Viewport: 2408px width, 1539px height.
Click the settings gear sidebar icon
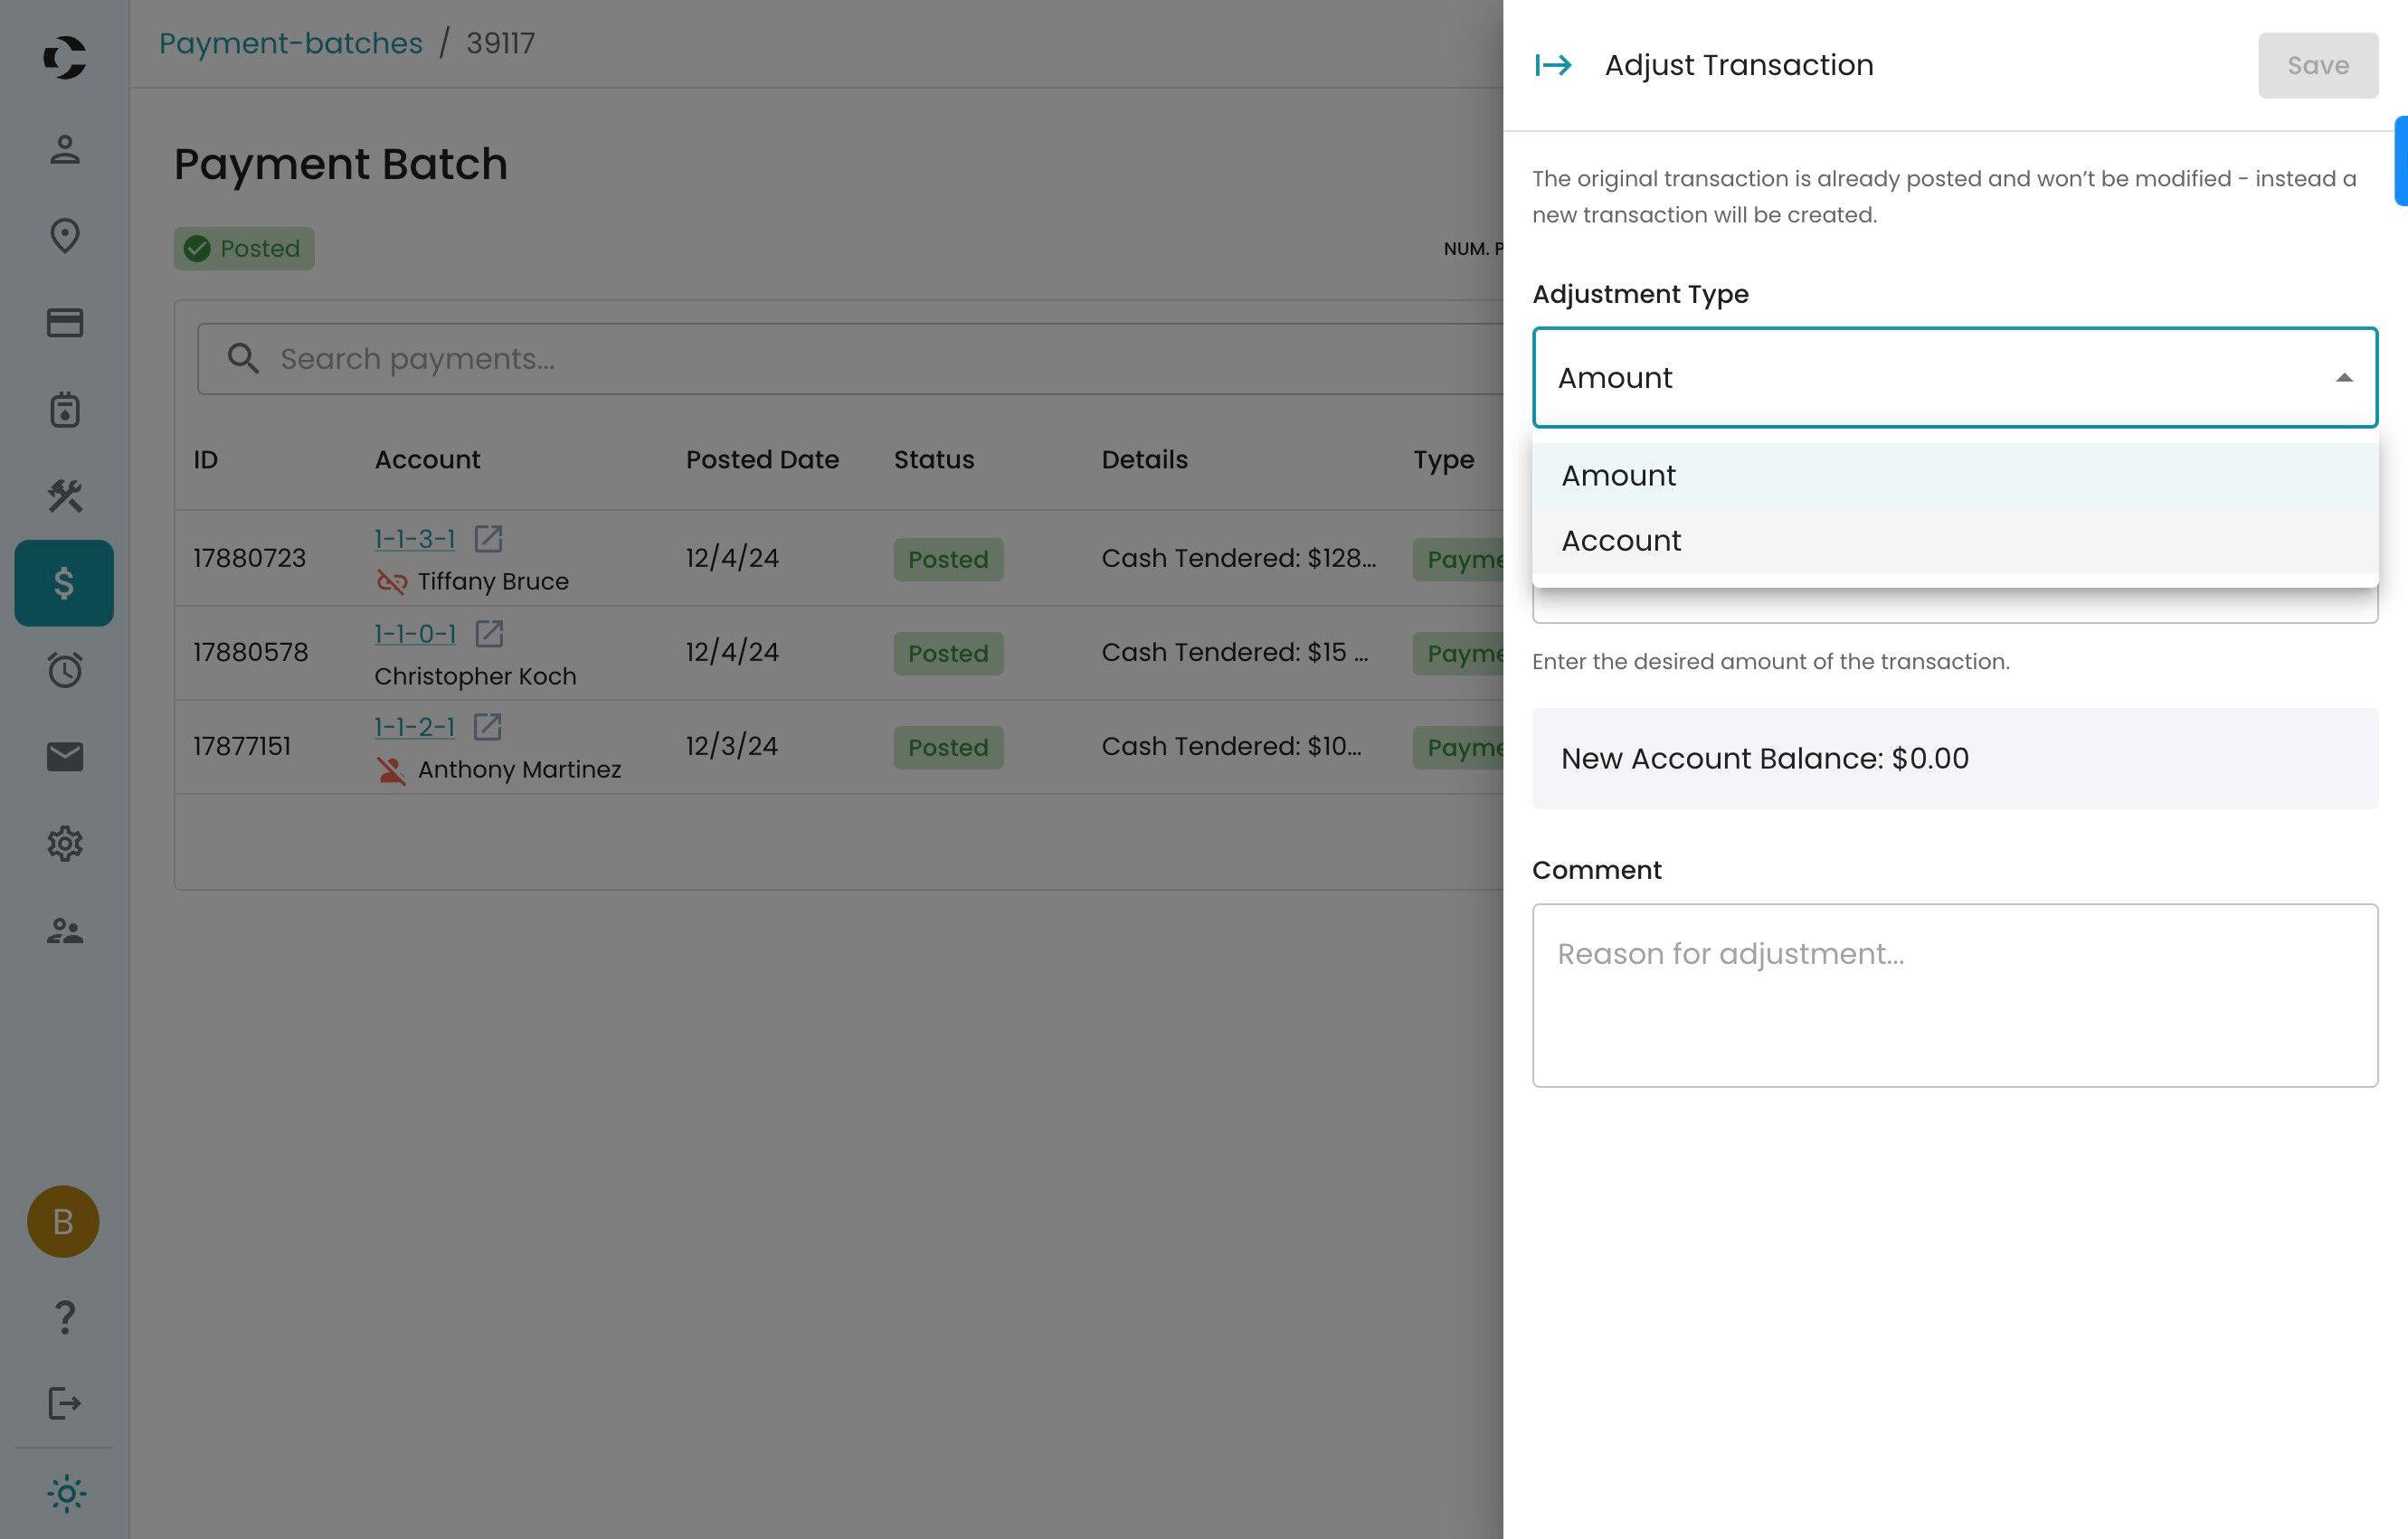[65, 844]
